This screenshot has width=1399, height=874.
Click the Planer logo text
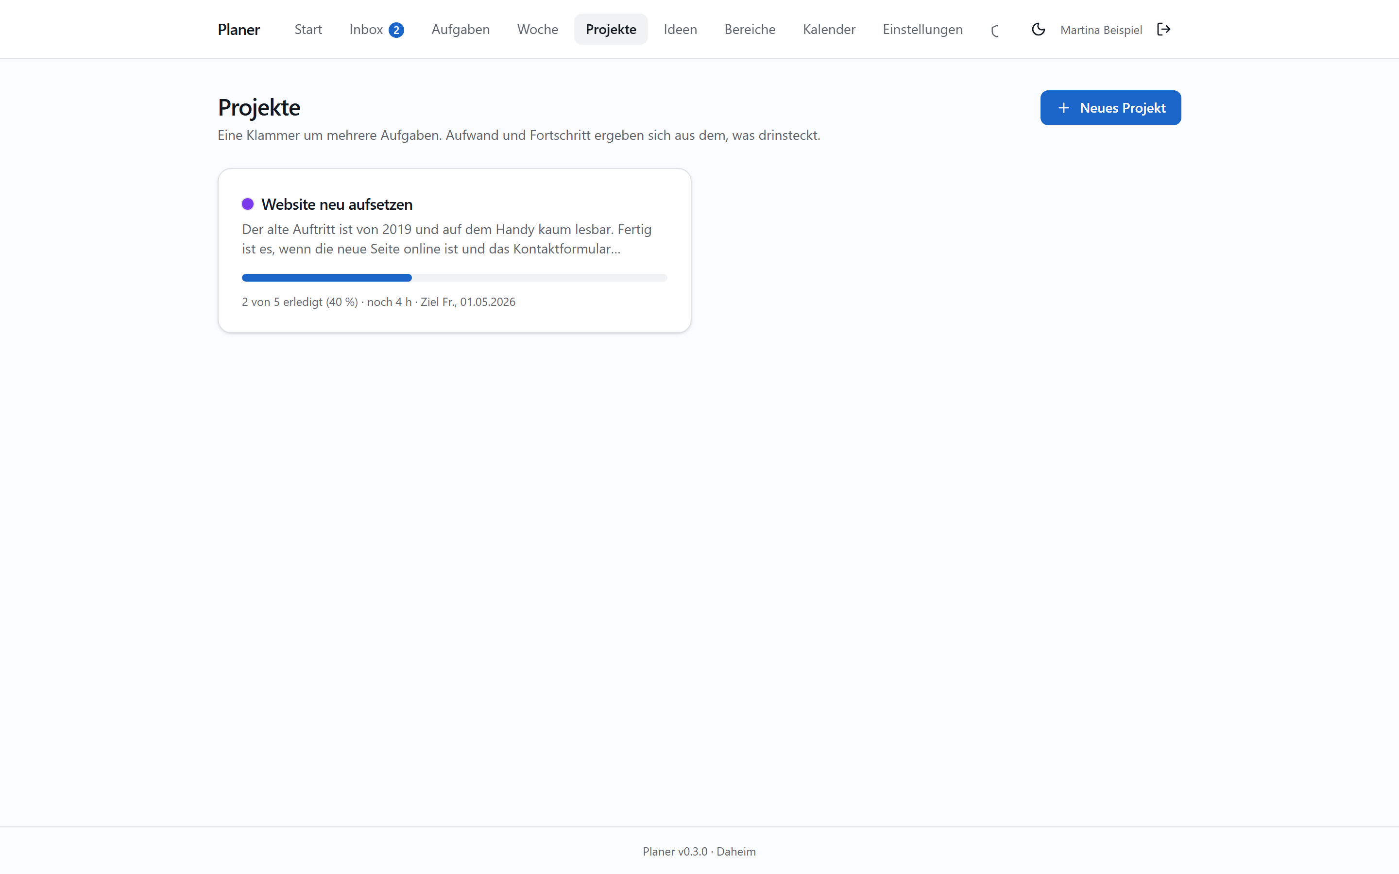coord(239,30)
